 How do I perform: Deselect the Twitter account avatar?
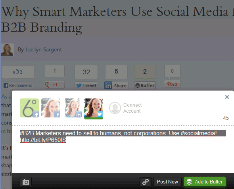pos(94,109)
